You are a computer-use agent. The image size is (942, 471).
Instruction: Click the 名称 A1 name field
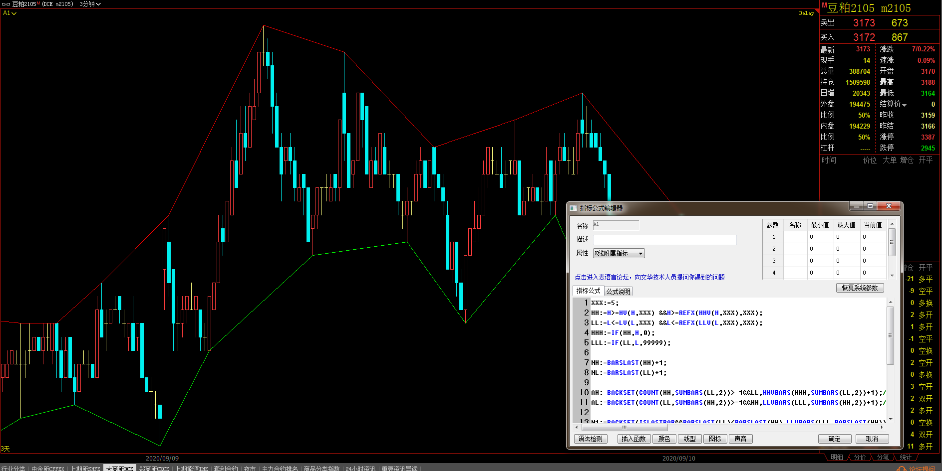[616, 225]
